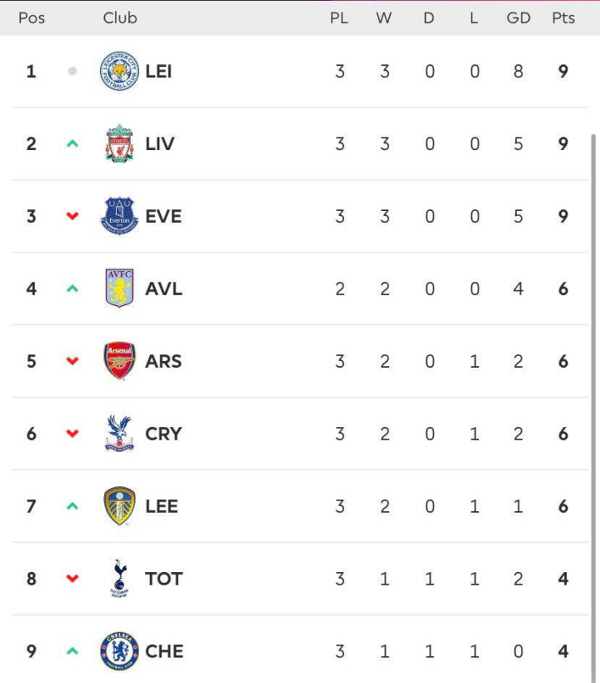Click the Aston Villa AVFC crest
The width and height of the screenshot is (600, 683).
[x=119, y=289]
